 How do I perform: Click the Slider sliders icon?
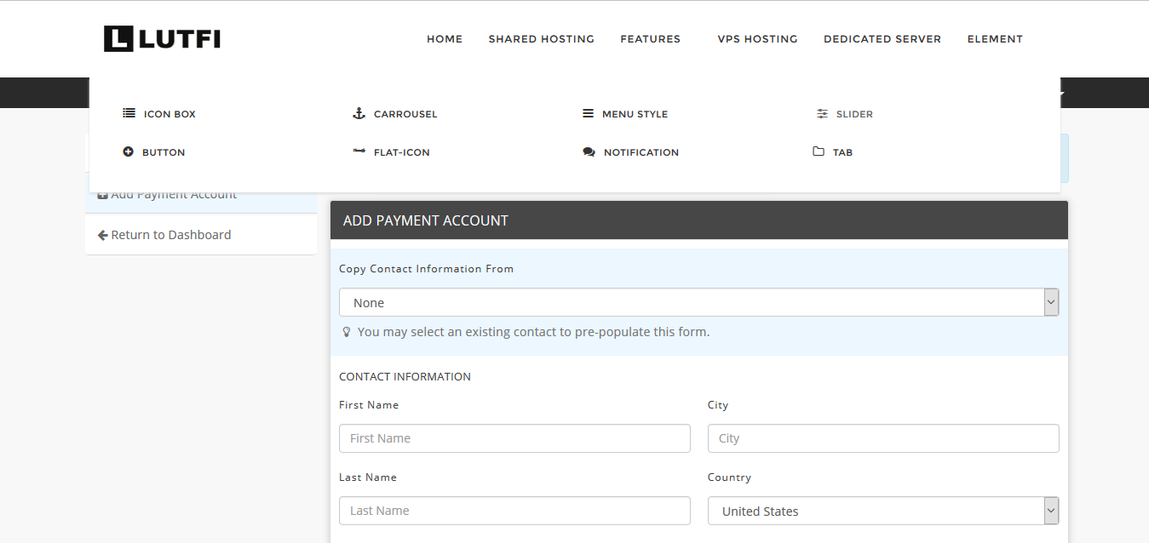click(822, 113)
